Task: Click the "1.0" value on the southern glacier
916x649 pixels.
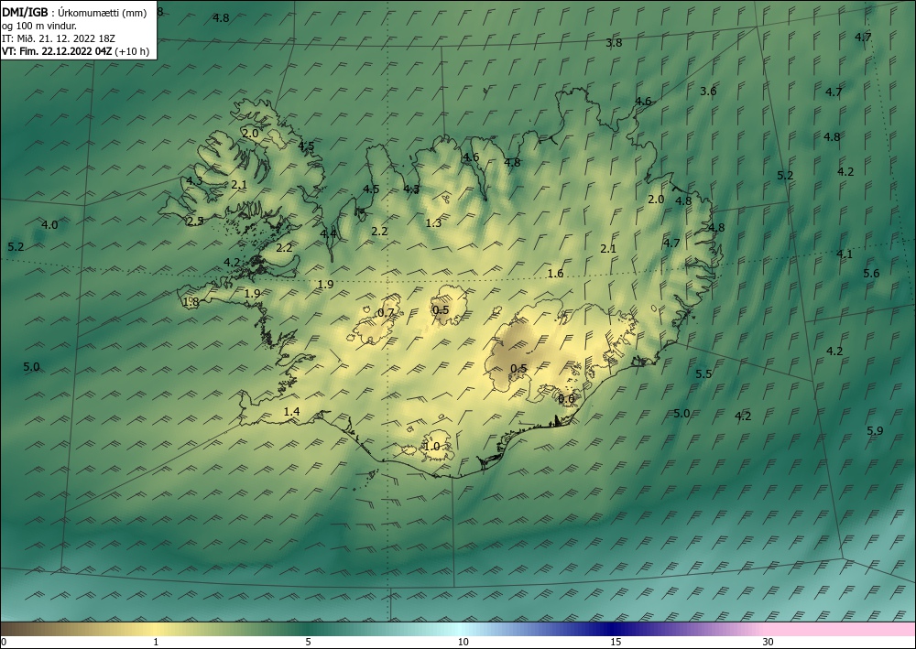Action: (431, 447)
